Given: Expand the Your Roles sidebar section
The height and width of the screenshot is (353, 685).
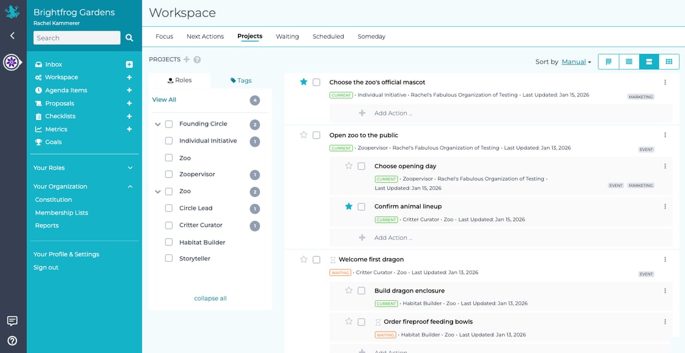Looking at the screenshot, I should click(x=130, y=168).
